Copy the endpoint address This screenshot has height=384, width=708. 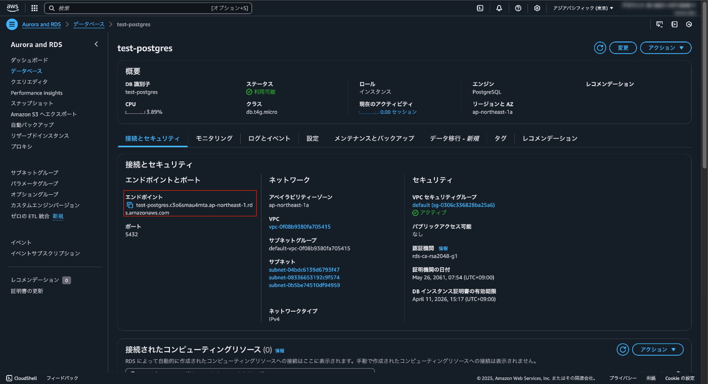click(130, 205)
